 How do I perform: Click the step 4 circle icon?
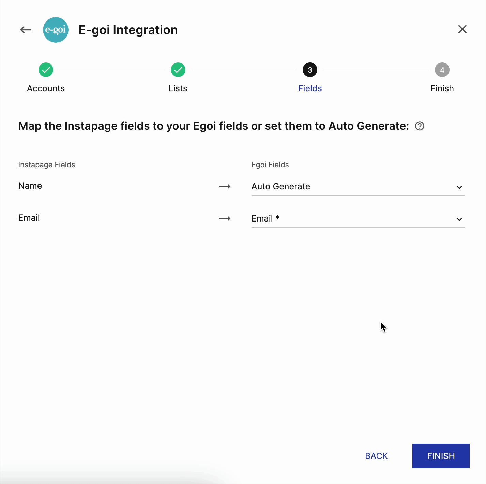point(442,70)
